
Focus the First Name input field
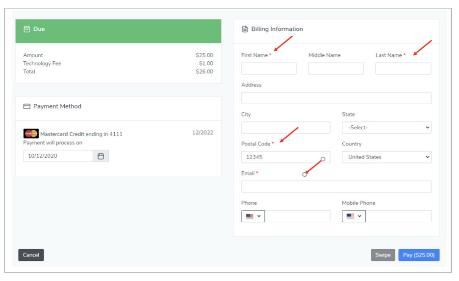pos(269,69)
